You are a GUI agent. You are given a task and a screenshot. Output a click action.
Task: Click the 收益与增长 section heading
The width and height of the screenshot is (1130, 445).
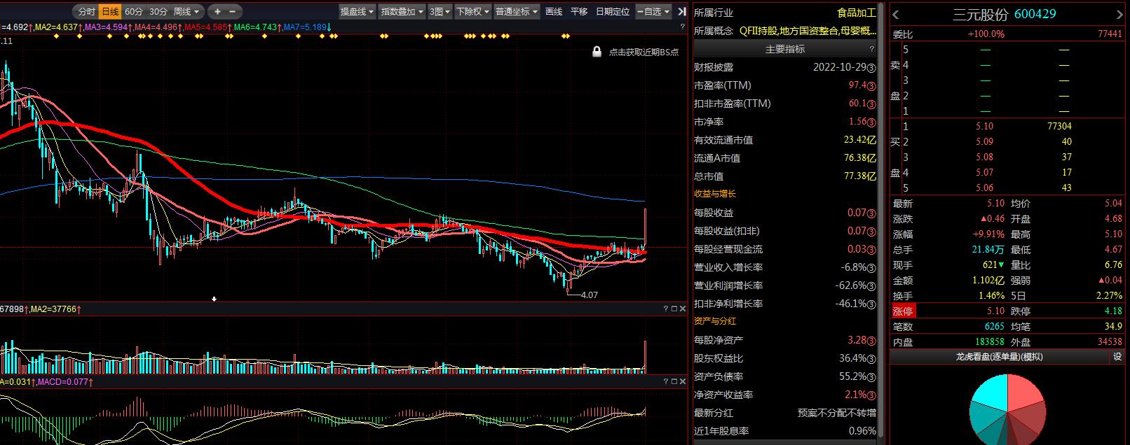(x=715, y=194)
